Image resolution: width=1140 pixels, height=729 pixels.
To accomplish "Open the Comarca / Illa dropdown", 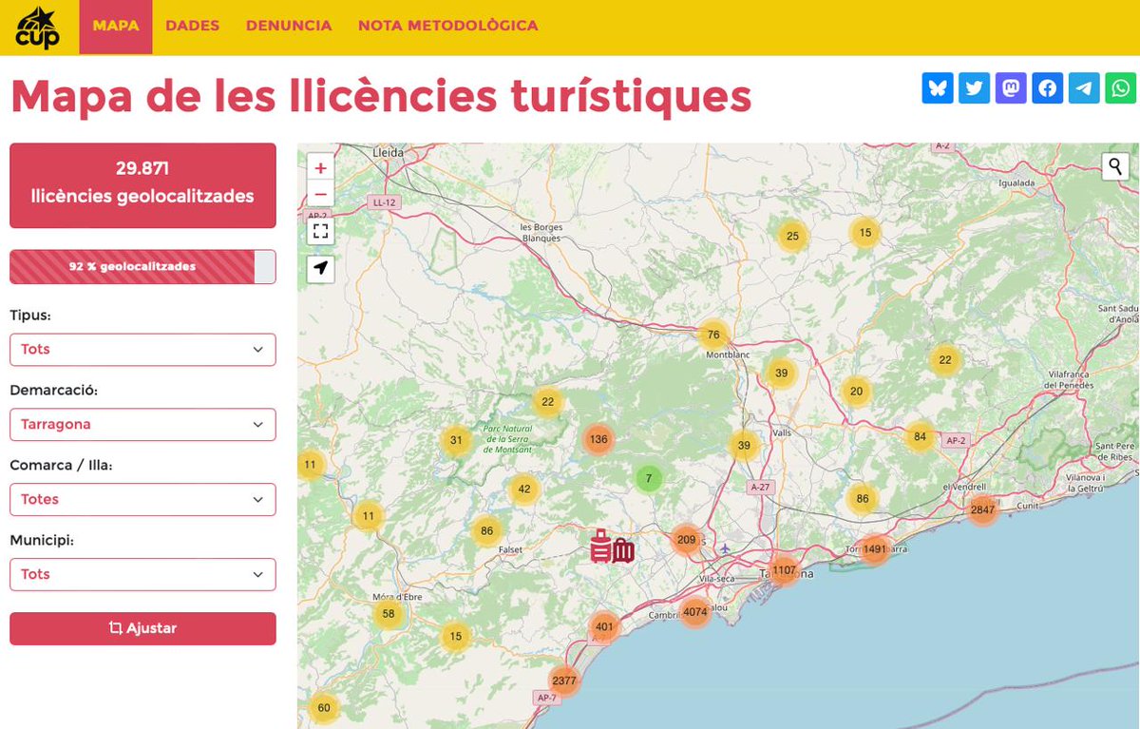I will click(x=142, y=499).
